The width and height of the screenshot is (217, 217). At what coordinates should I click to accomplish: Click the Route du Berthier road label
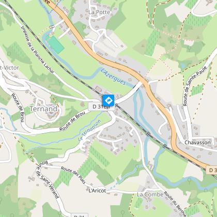175,204
